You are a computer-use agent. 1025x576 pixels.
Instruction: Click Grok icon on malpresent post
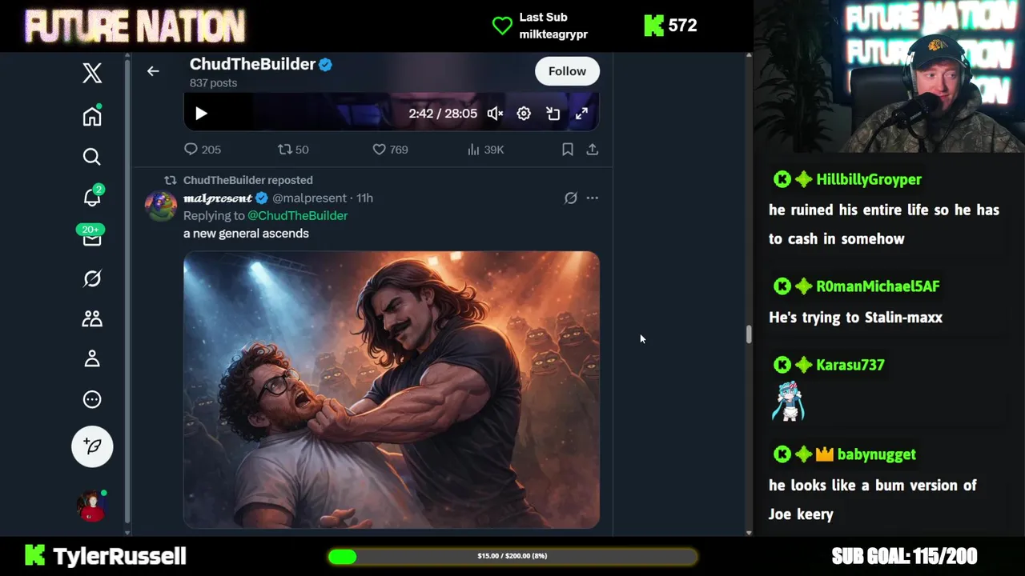570,198
